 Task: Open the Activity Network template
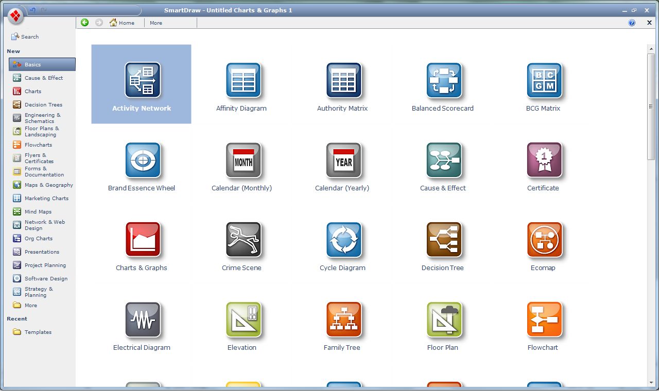tap(141, 84)
